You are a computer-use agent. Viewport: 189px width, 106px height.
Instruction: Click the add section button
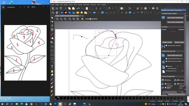point(167,42)
